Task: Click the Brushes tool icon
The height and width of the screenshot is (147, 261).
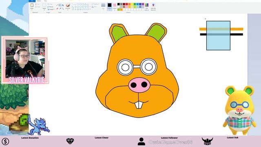Action: click(68, 5)
